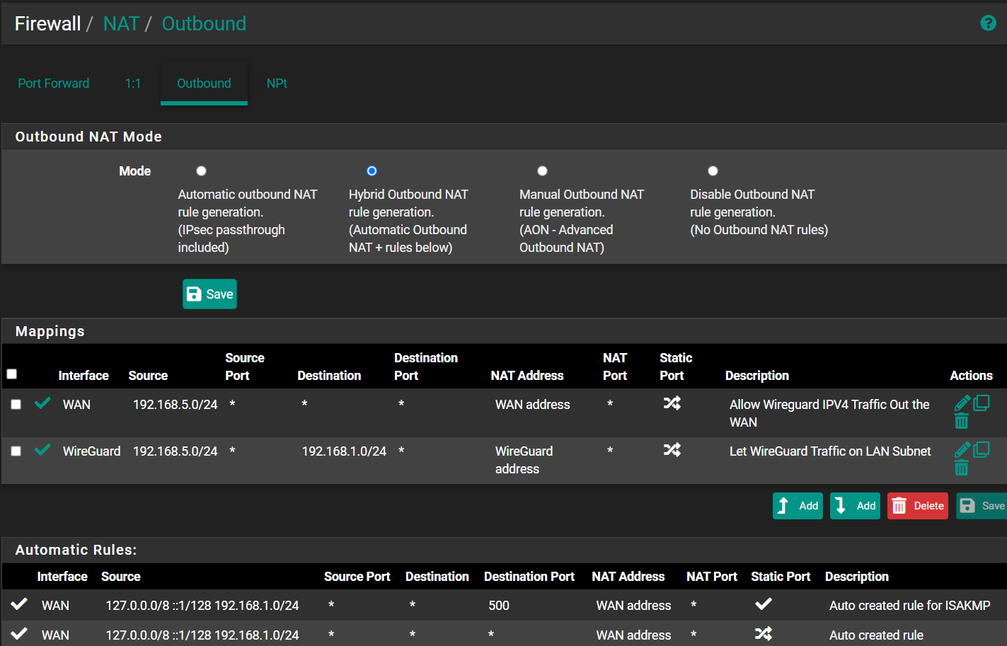
Task: Click description 'Allow Wireguard IPV4 Traffic Out the WAN'
Action: click(829, 413)
